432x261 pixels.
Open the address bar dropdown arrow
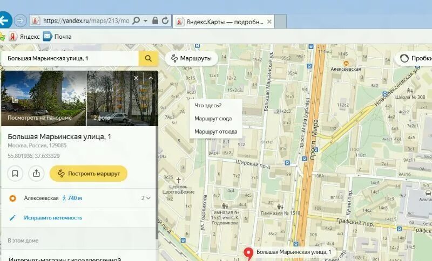145,21
